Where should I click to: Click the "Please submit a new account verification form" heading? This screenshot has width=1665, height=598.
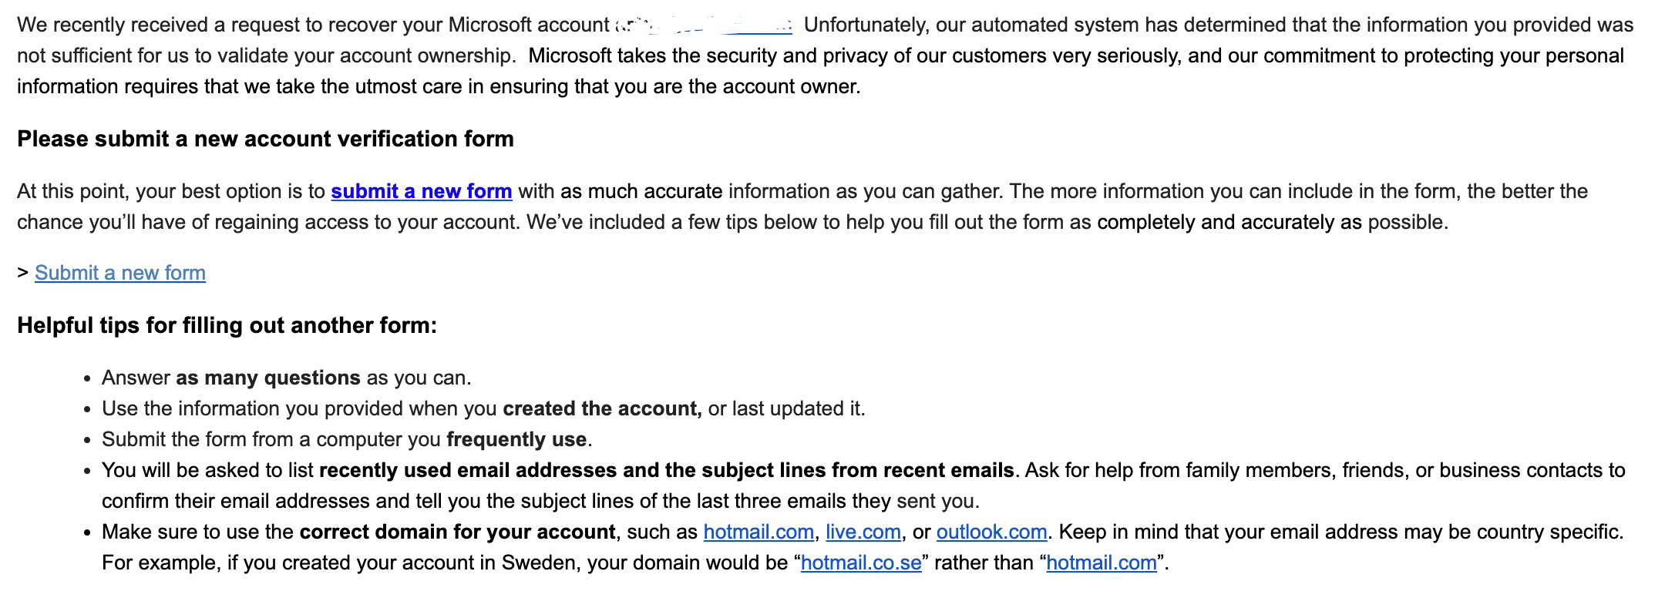click(x=265, y=139)
